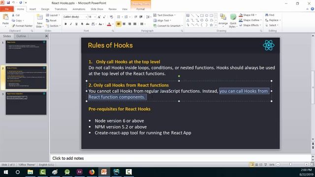
Task: Open Text Direction dropdown
Action: (164, 15)
